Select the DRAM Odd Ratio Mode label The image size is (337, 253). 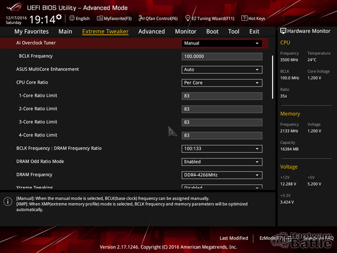tap(40, 161)
